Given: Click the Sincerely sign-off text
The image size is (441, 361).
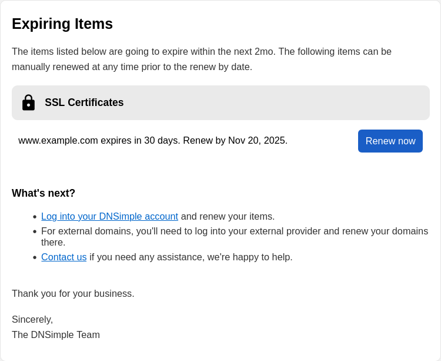Looking at the screenshot, I should coord(32,319).
